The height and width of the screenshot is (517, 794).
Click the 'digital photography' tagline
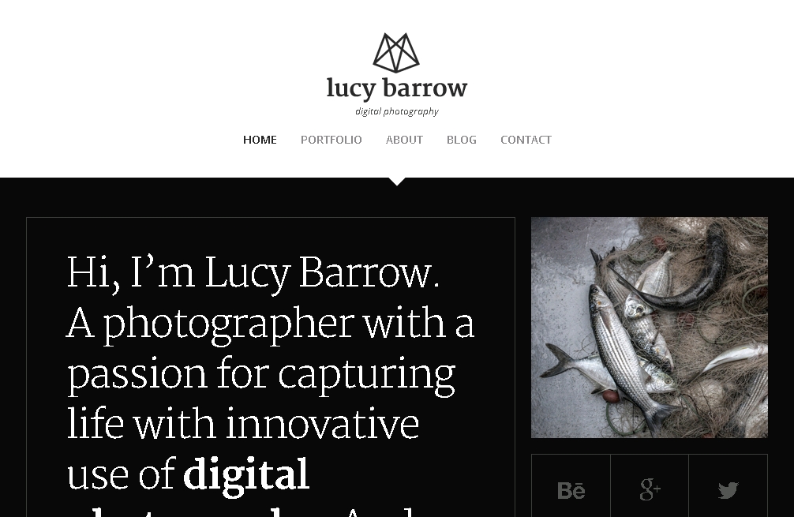[x=397, y=111]
